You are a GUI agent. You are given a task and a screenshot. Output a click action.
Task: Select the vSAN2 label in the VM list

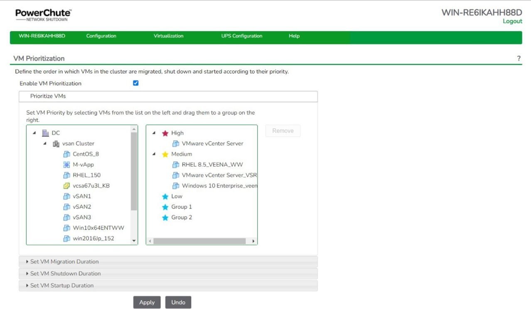click(x=82, y=207)
